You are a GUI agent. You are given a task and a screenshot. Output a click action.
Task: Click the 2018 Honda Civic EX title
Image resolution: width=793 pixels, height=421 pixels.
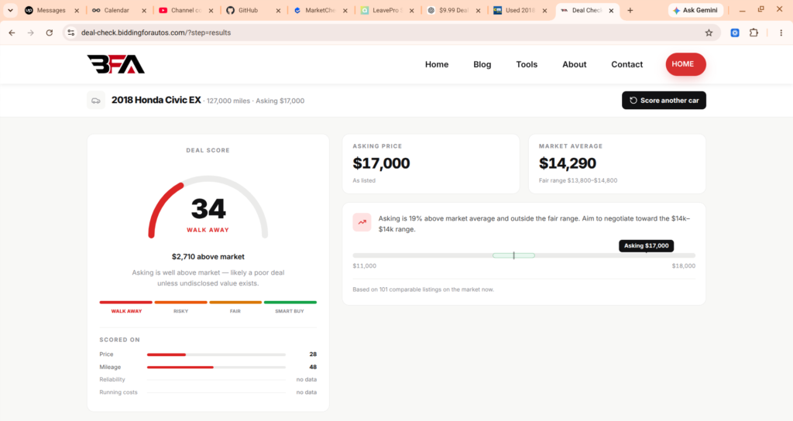[156, 100]
